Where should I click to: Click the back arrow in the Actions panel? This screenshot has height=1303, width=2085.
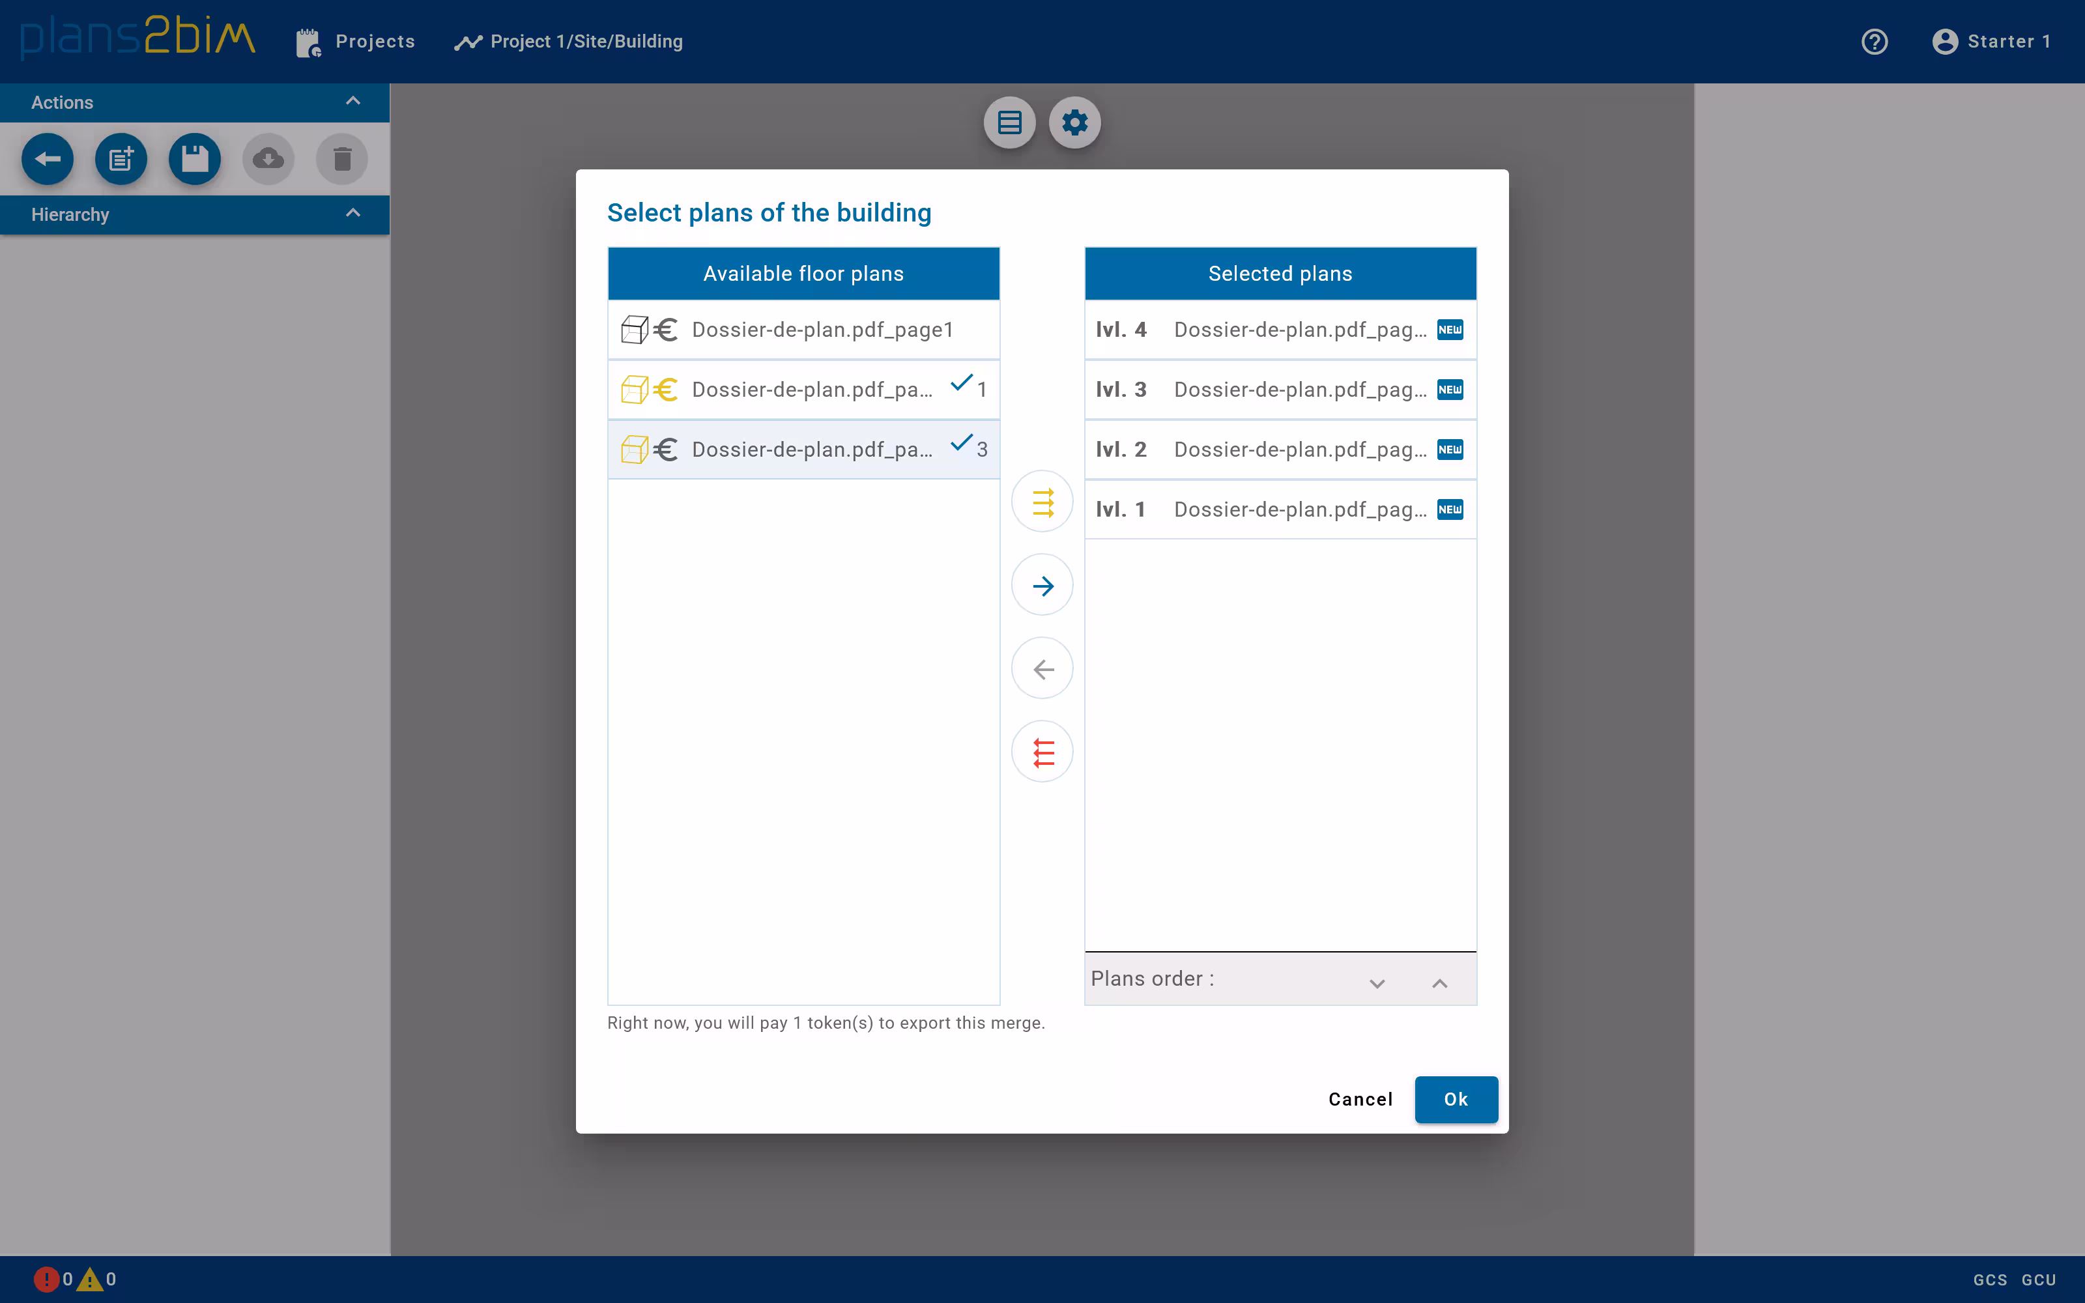pos(48,158)
